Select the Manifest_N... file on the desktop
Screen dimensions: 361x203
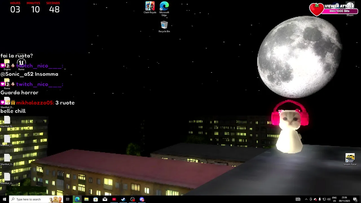click(7, 122)
